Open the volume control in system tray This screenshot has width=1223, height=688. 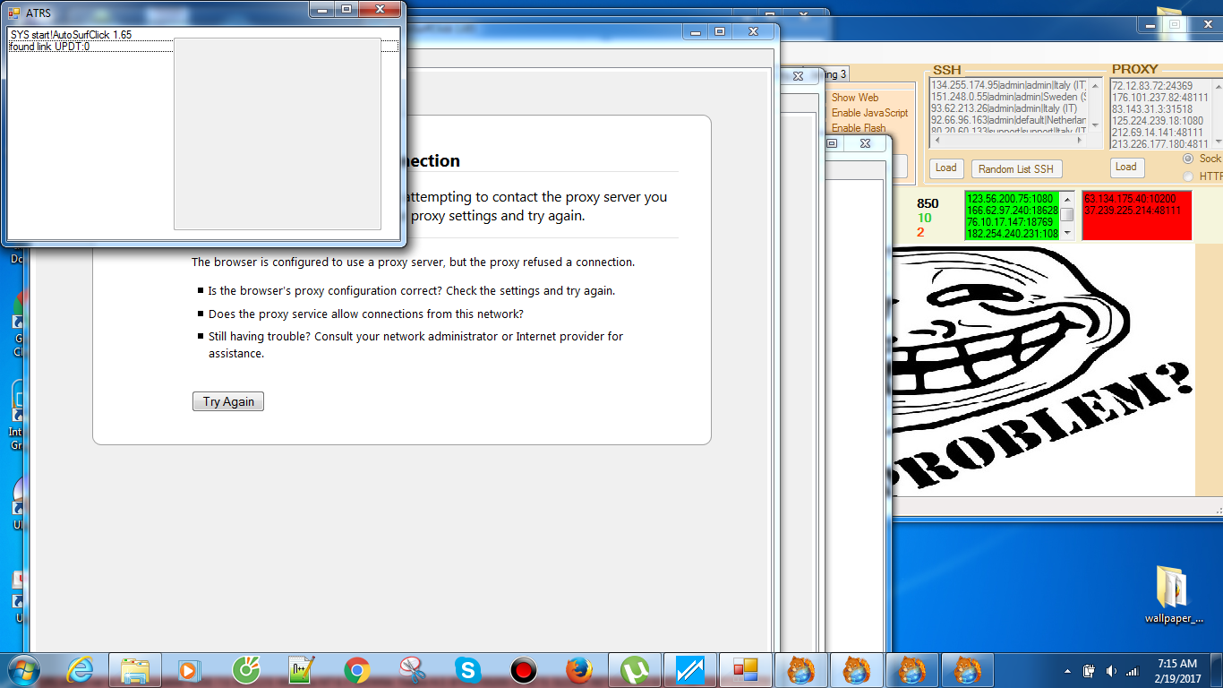[1111, 671]
